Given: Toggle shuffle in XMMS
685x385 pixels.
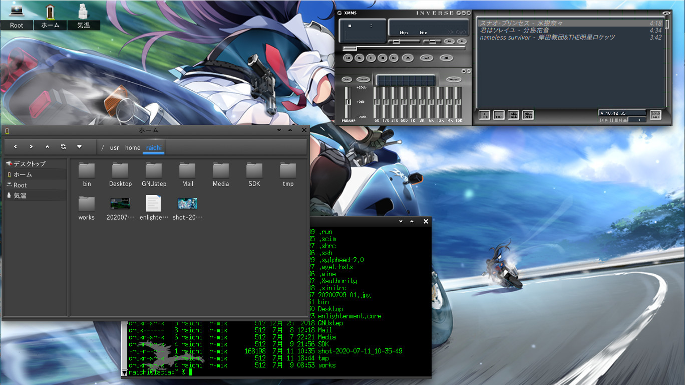Looking at the screenshot, I should 427,58.
